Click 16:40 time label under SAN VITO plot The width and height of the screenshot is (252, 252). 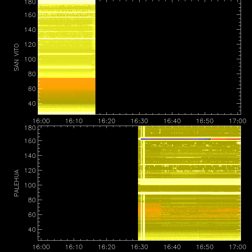[x=172, y=121]
